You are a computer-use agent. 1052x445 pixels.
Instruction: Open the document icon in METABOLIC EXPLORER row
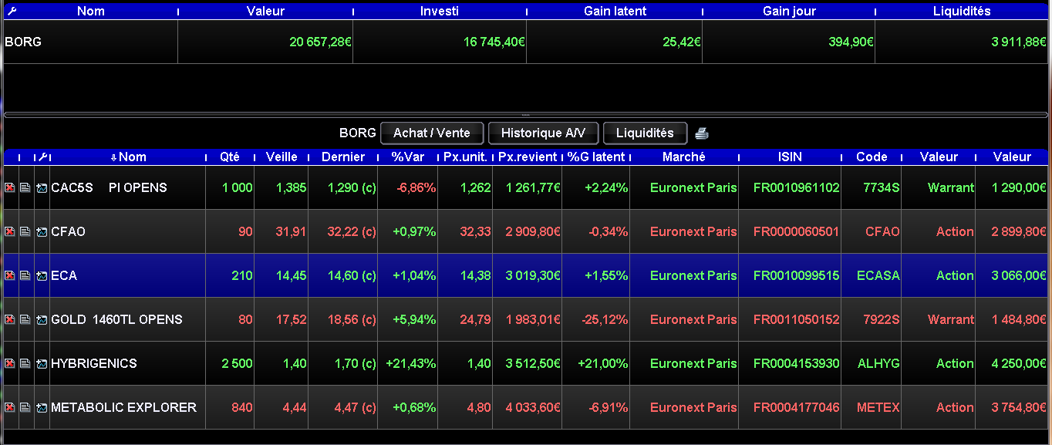25,407
